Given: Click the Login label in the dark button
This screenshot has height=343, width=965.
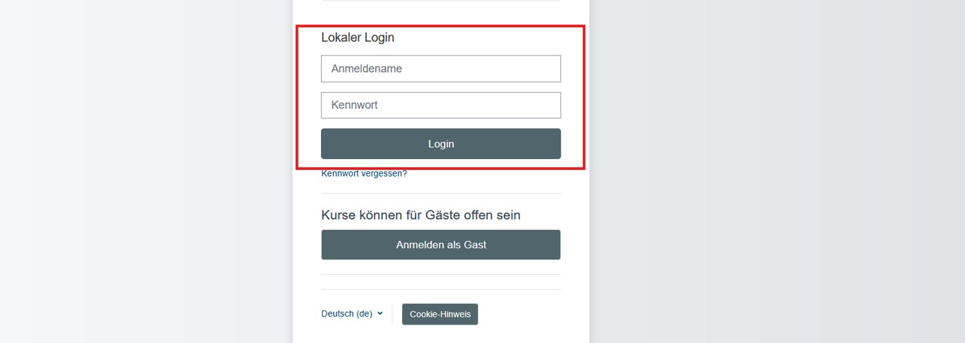Looking at the screenshot, I should 441,143.
